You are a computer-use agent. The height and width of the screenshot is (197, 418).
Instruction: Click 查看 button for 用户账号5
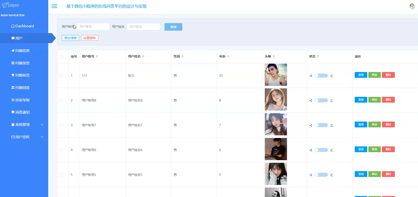click(x=361, y=174)
